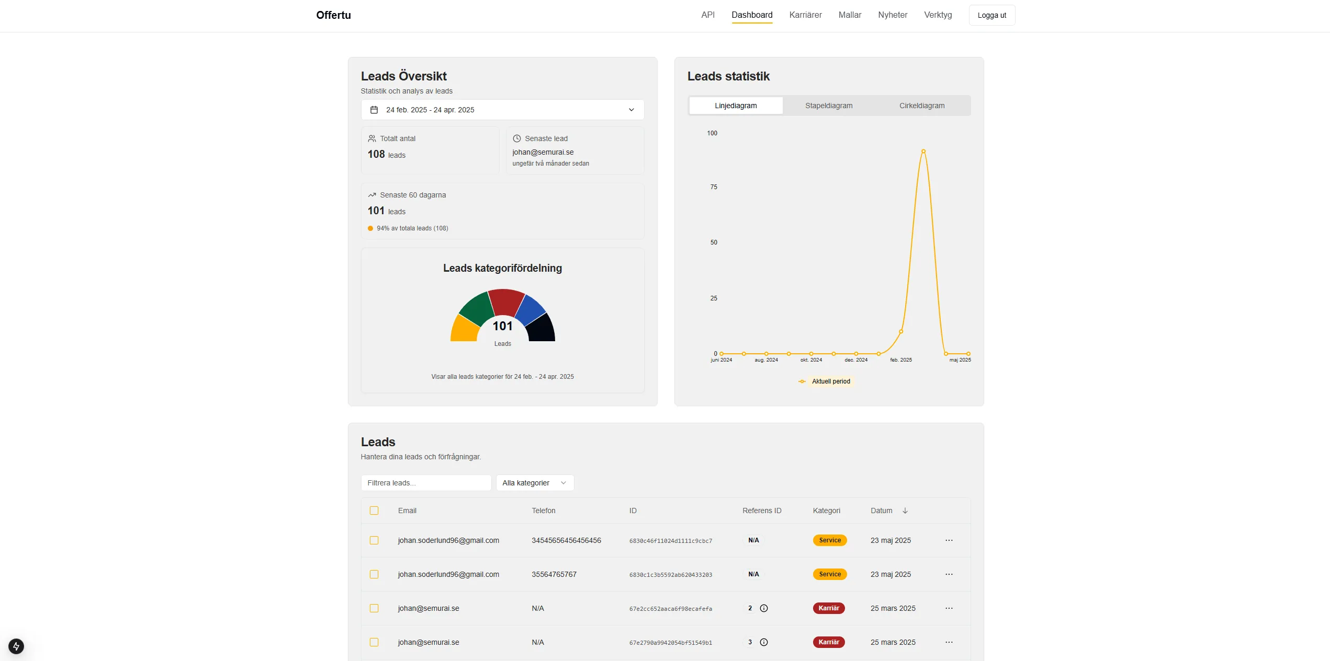This screenshot has width=1330, height=661.
Task: Click green segment of the category gauge
Action: pyautogui.click(x=477, y=309)
